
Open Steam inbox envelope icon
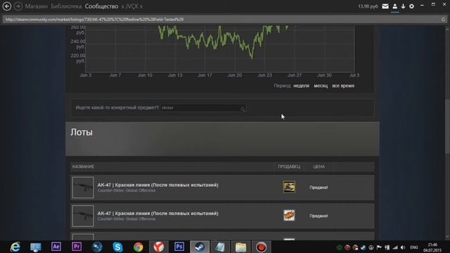[385, 6]
